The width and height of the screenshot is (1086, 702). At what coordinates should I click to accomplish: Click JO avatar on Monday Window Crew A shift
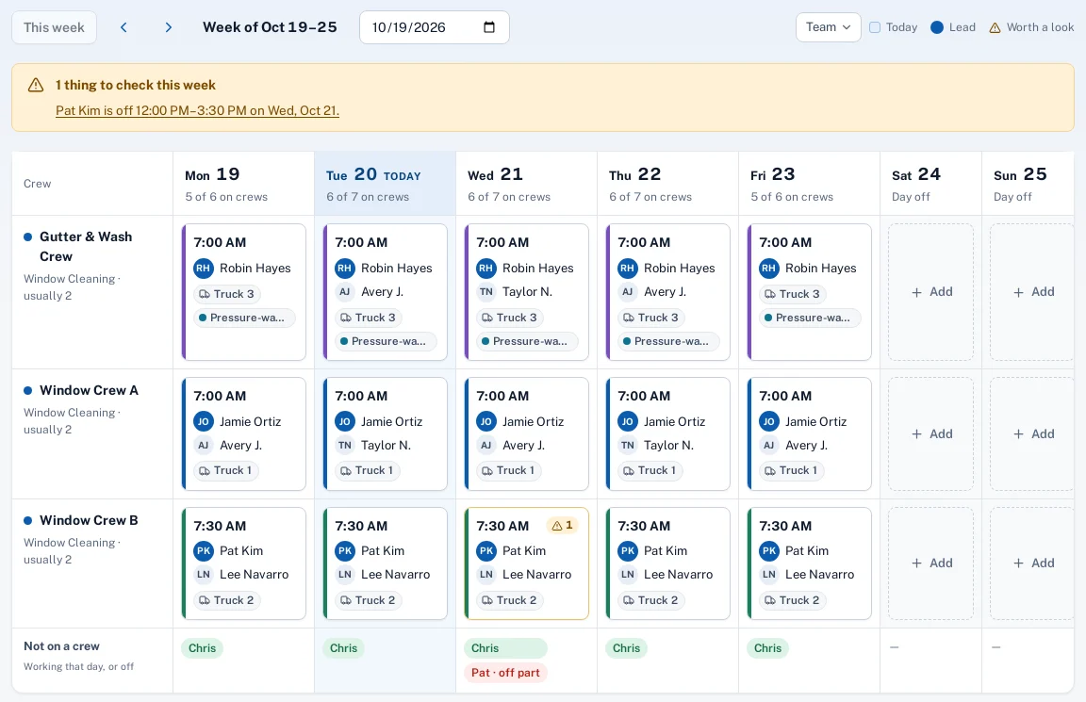(x=203, y=421)
